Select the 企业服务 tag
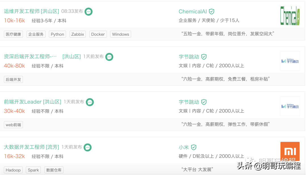The image size is (306, 175). 36,34
